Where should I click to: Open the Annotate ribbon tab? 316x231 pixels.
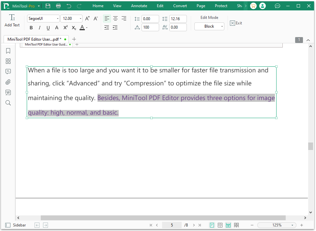[x=139, y=6]
